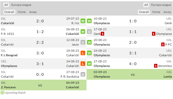Click the D badge on Genk vs Olympiacos row
The height and width of the screenshot is (99, 173).
(89, 32)
